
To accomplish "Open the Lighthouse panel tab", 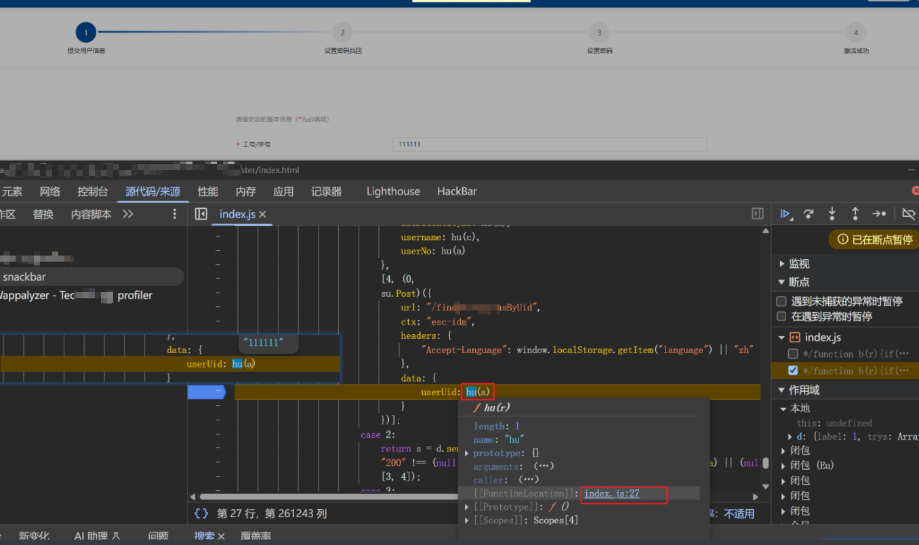I will (393, 191).
